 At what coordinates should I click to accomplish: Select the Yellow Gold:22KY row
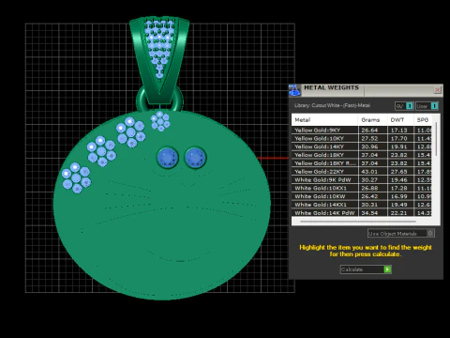coord(362,172)
